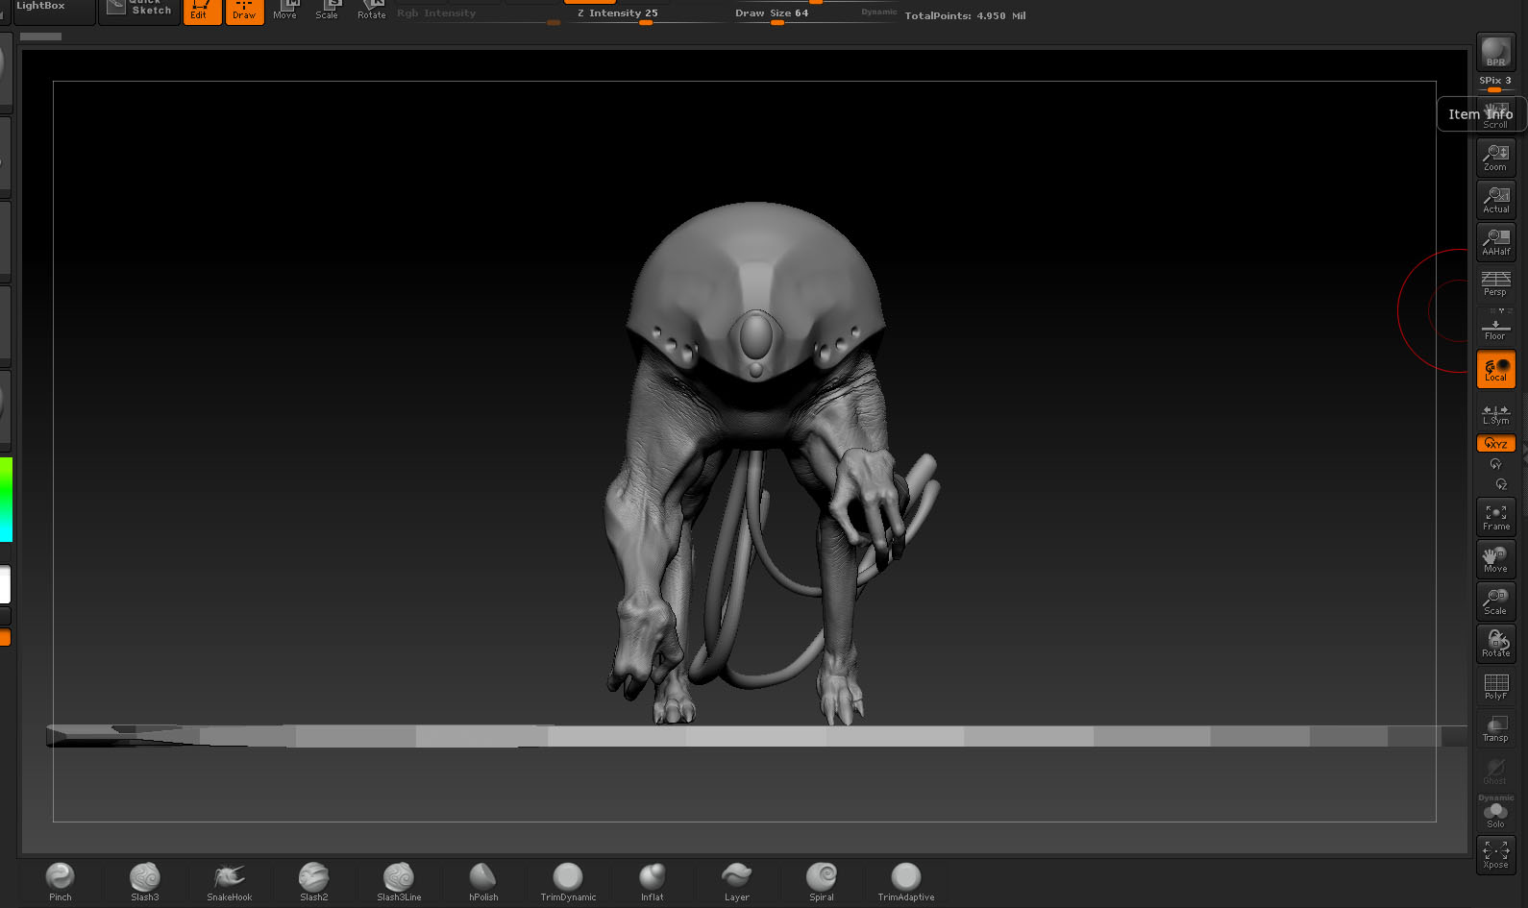1528x908 pixels.
Task: Select the SnakeHook brush
Action: 230,882
